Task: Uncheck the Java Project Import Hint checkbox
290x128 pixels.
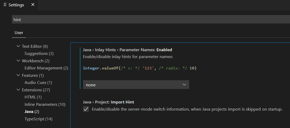Action: (x=86, y=109)
